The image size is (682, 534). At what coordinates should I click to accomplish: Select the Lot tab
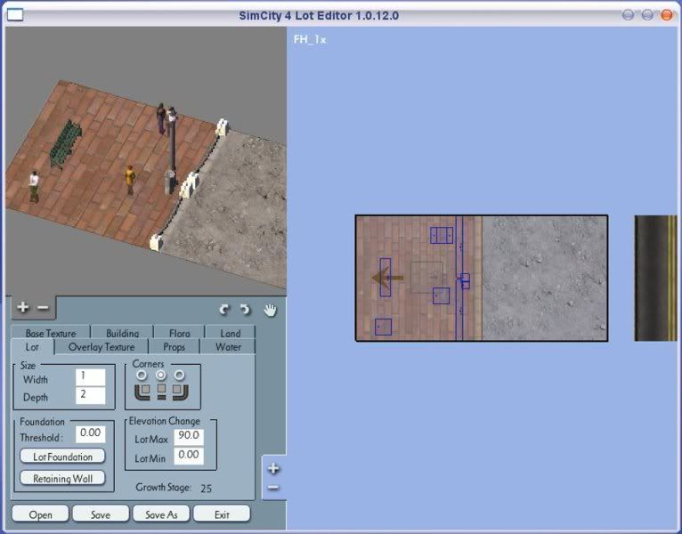click(32, 346)
